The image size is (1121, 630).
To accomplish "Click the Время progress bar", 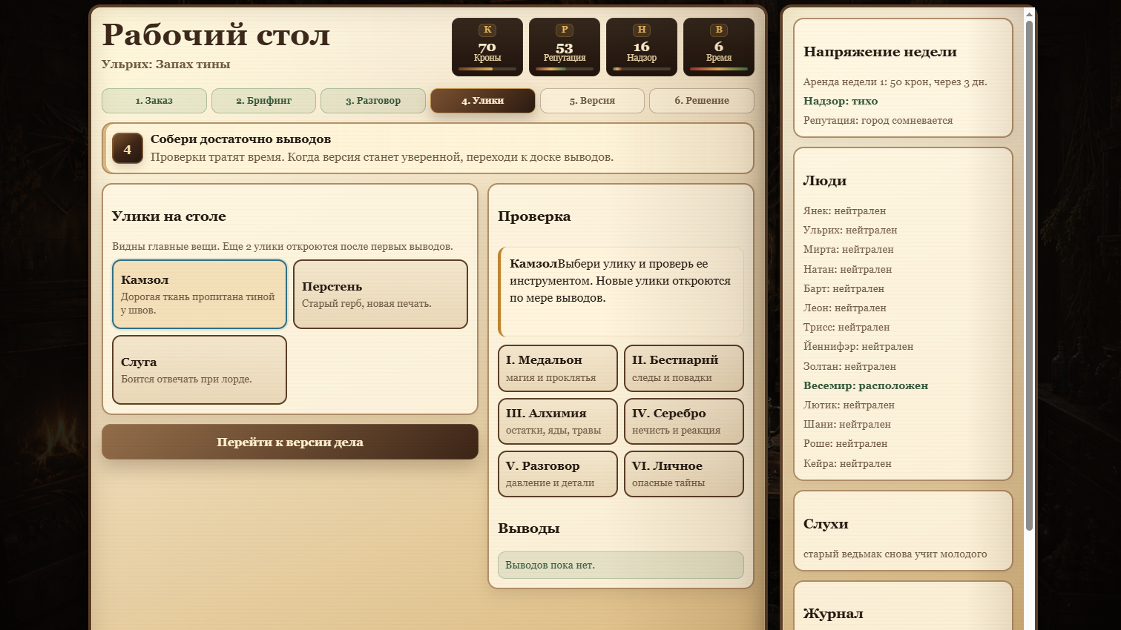I will 719,69.
